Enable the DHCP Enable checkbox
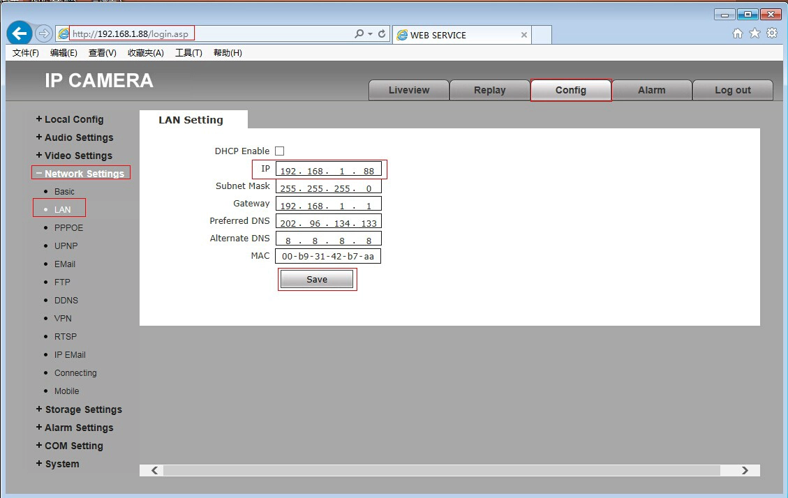788x498 pixels. coord(279,151)
